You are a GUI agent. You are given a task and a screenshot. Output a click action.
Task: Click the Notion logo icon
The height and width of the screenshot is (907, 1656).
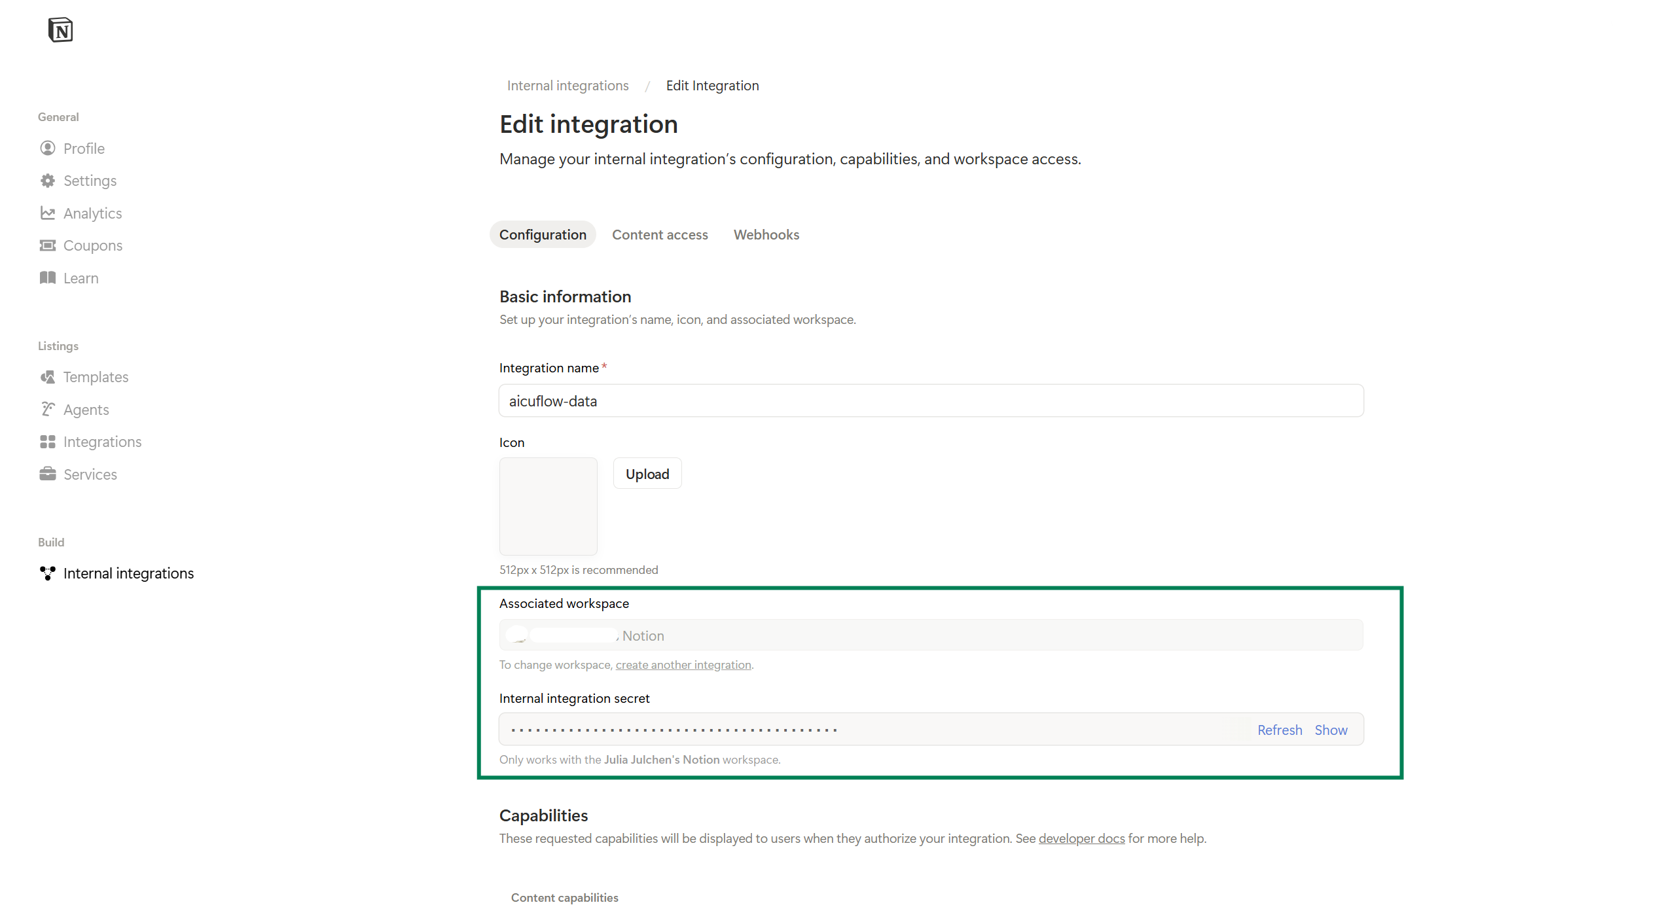(60, 30)
